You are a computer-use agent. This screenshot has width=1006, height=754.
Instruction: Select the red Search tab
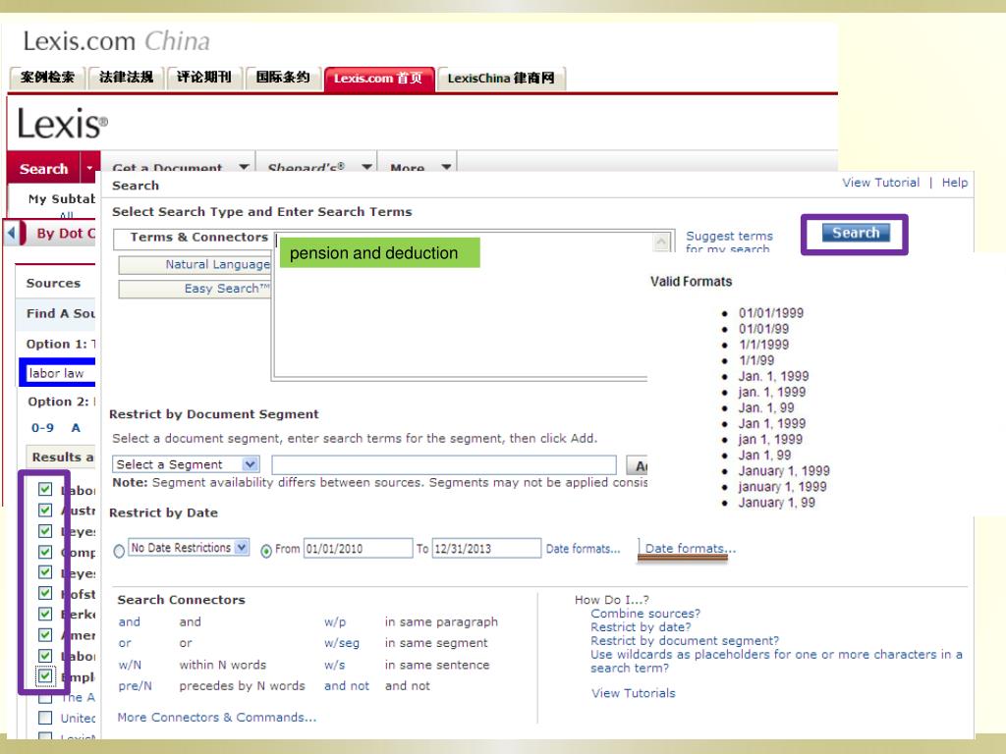43,169
